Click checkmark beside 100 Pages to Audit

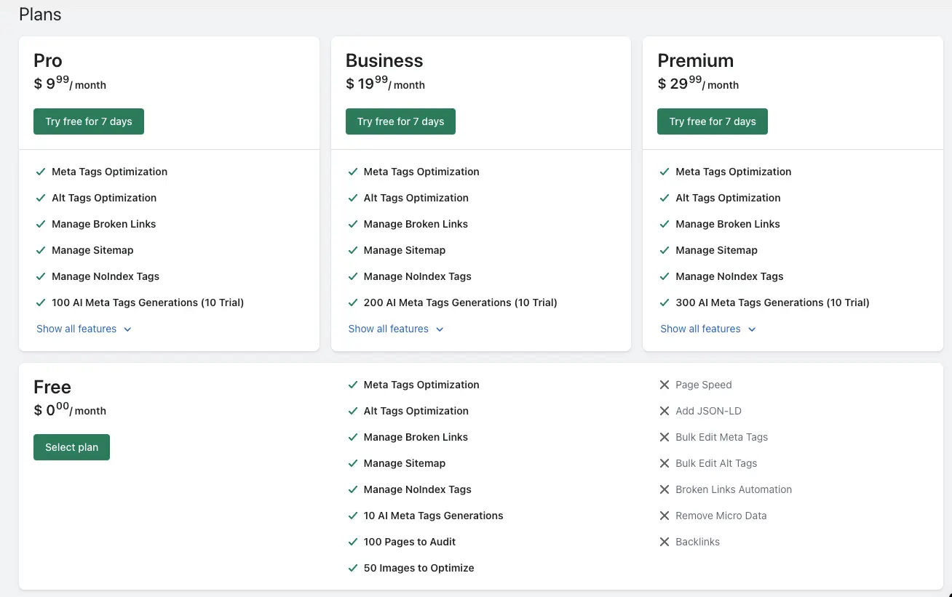coord(353,542)
